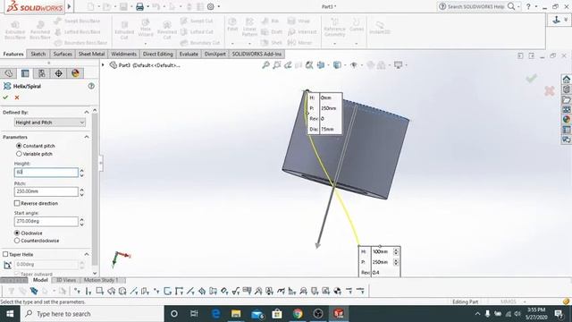Click the Print icon in top toolbar

(139, 6)
